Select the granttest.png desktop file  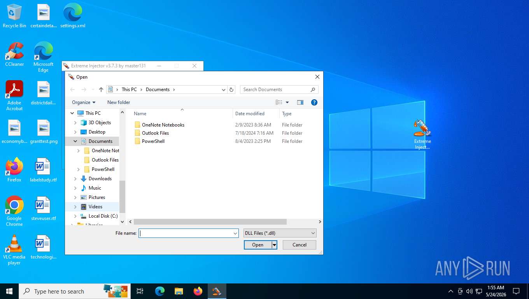coord(43,132)
